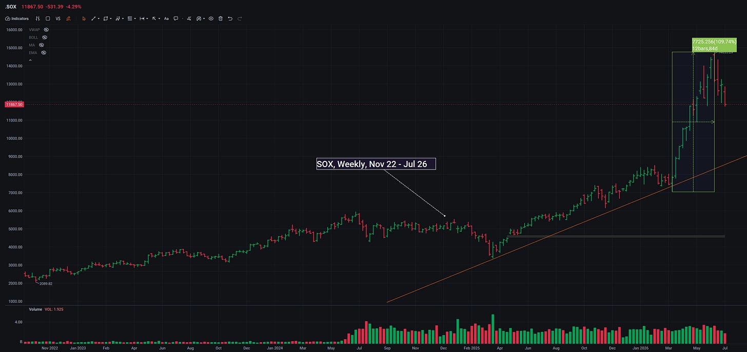Click the VS compare button
The width and height of the screenshot is (747, 352).
(58, 18)
